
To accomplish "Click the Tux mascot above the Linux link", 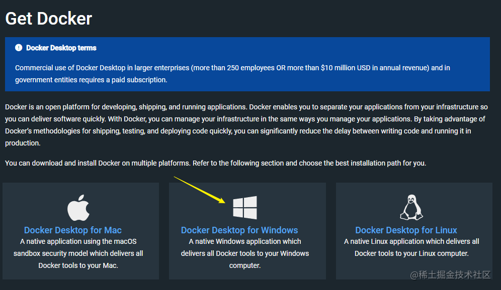I will point(412,206).
